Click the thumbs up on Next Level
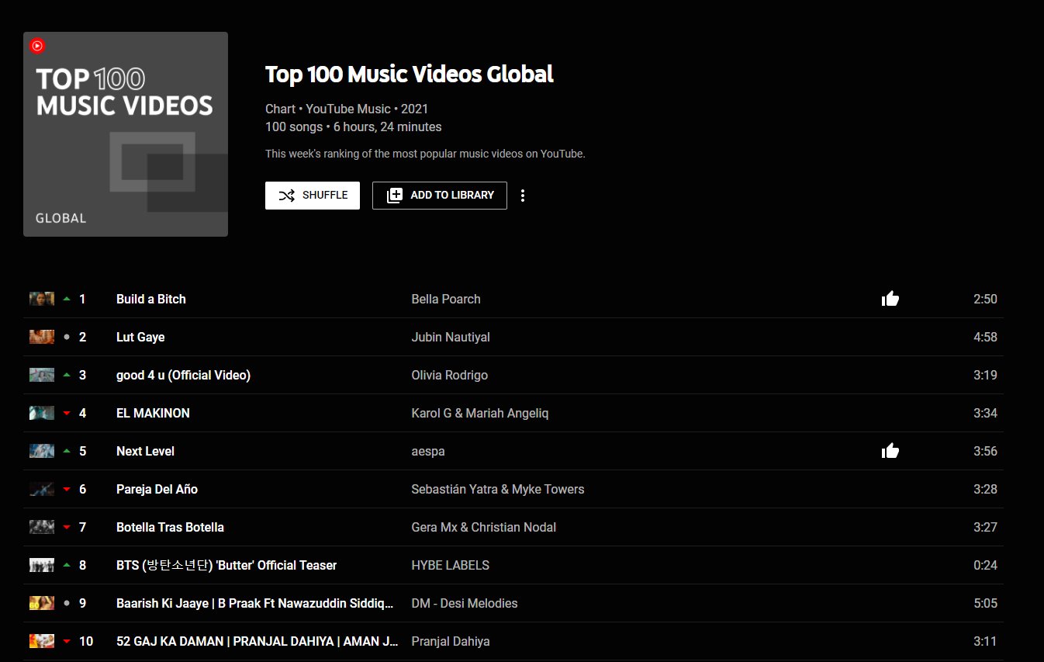The image size is (1044, 662). (890, 450)
